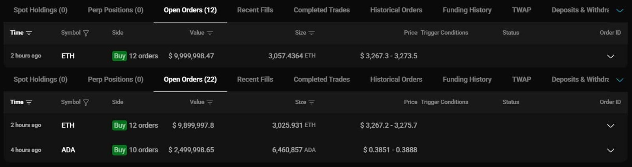The width and height of the screenshot is (632, 167).
Task: Filter by Symbol in the bottom table
Action: 86,102
